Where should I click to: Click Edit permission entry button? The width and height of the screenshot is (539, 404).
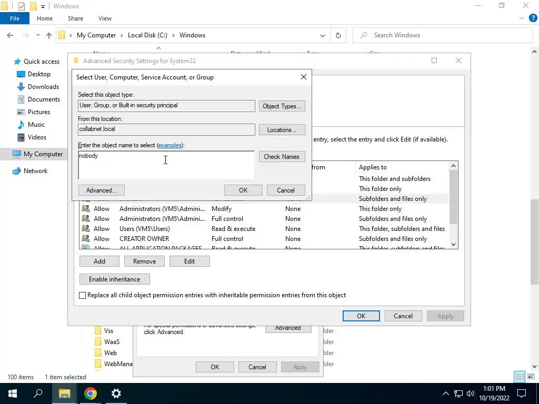coord(189,261)
